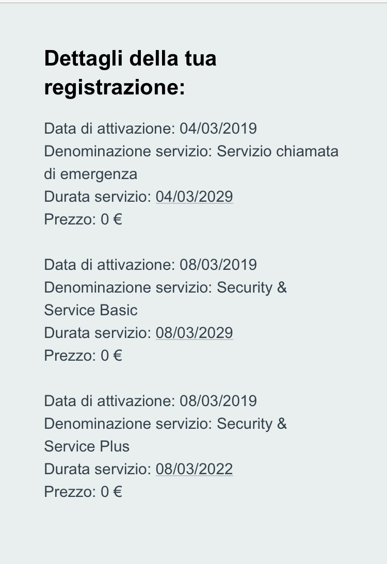Open the 08/03/2022 service duration link

point(194,469)
